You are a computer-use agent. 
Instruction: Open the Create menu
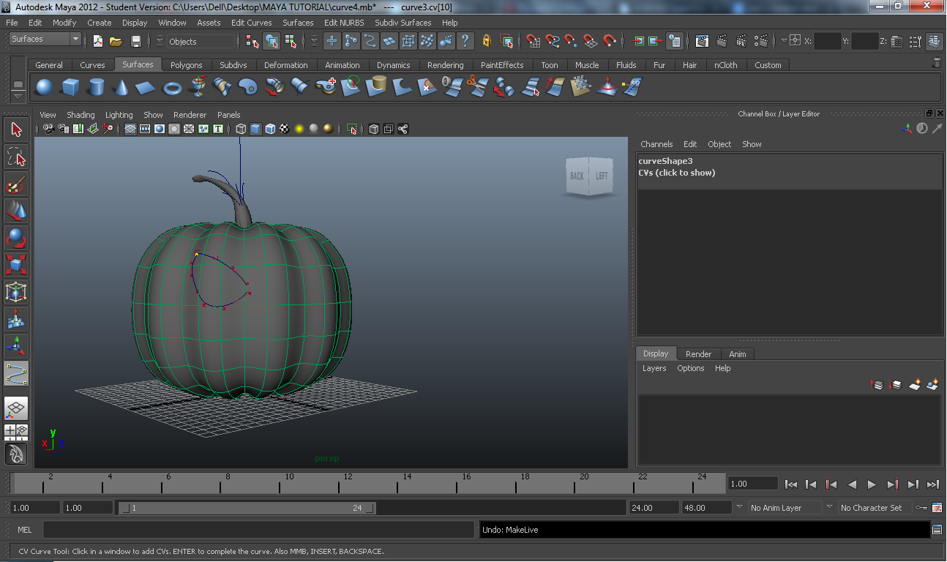click(99, 23)
